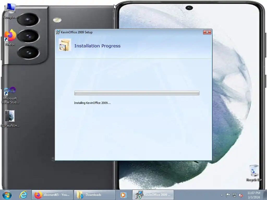Image resolution: width=267 pixels, height=200 pixels.
Task: Click the KevinOffice 2009 Setup title text
Action: 77,32
